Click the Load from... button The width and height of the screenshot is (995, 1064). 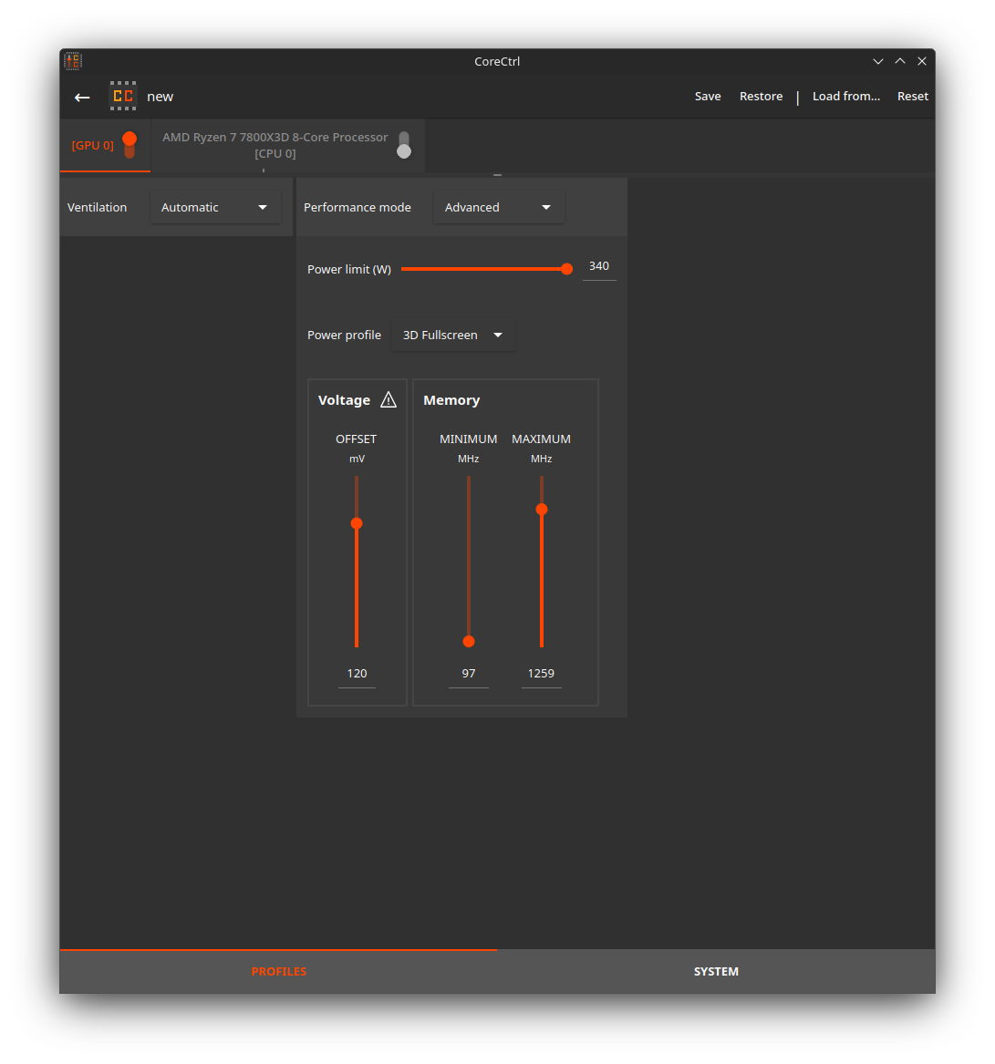tap(846, 97)
